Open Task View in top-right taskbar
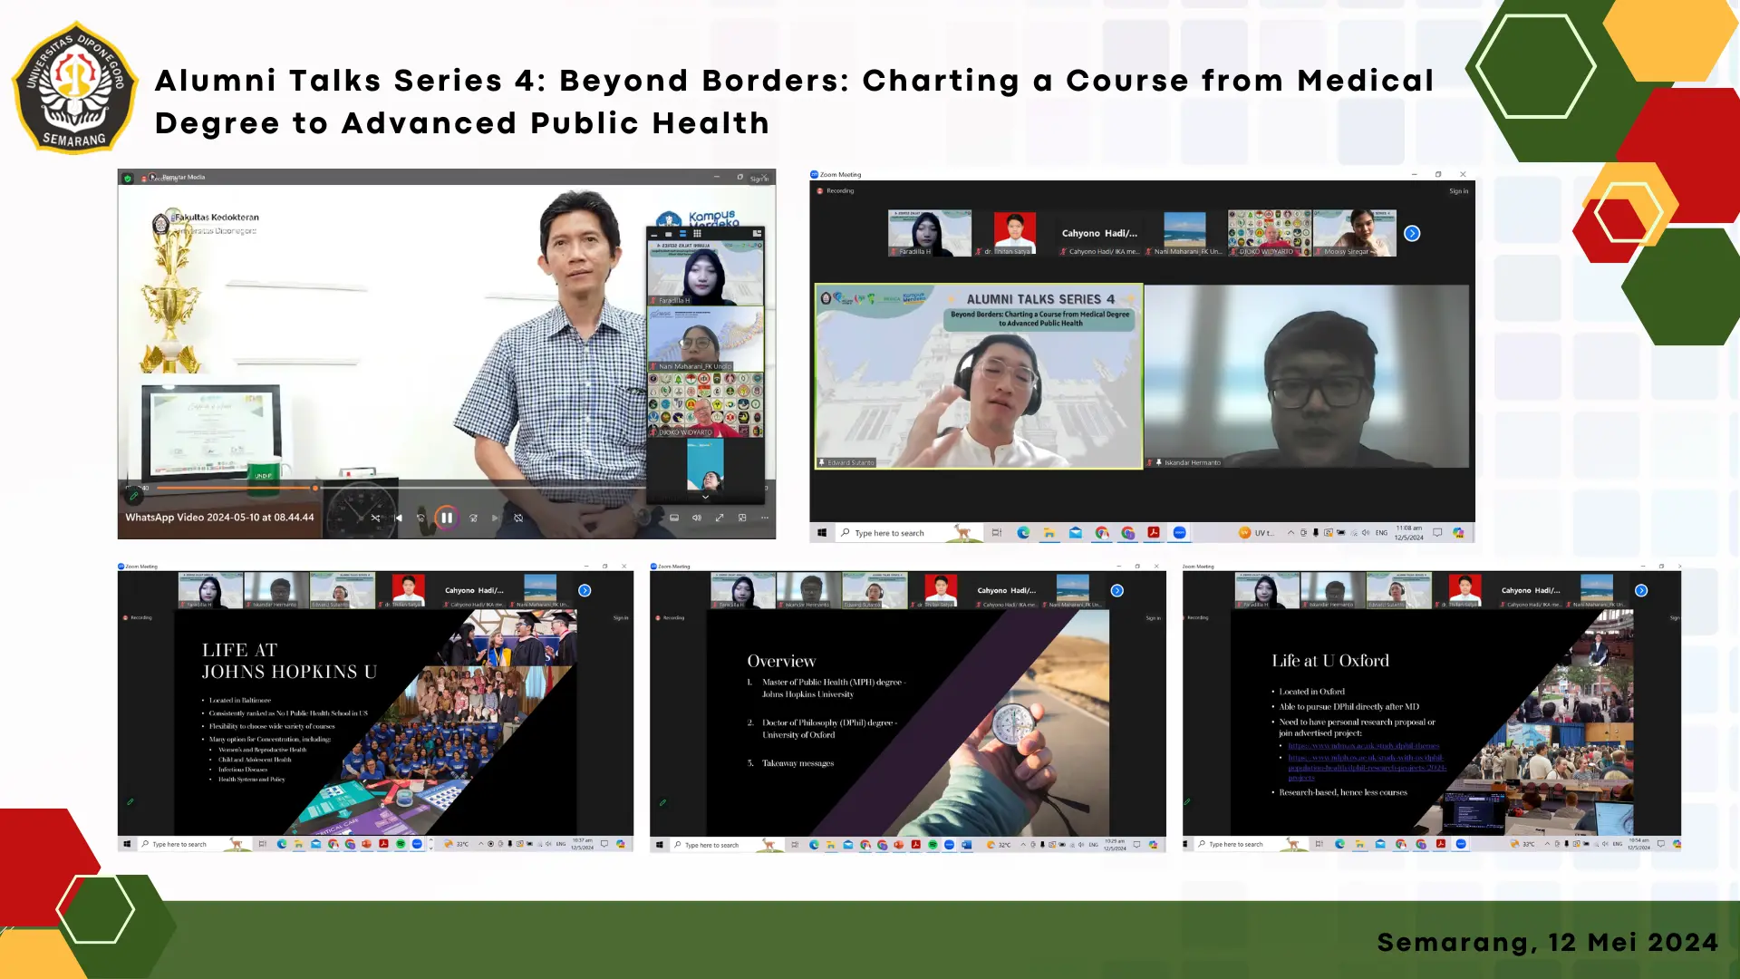Screen dimensions: 1740x979 [x=997, y=533]
